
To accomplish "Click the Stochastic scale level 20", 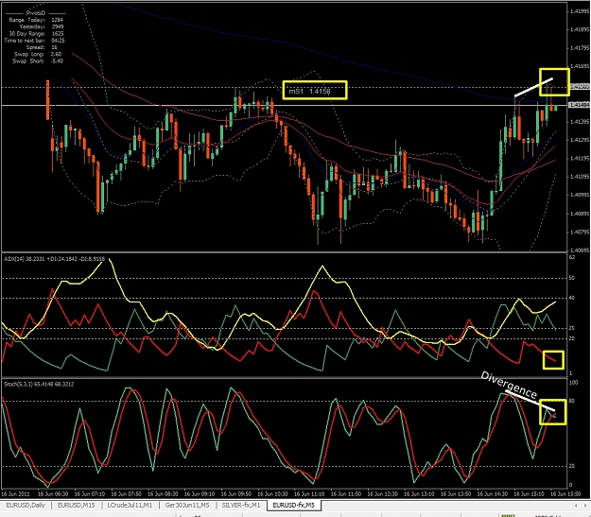I will [x=572, y=466].
